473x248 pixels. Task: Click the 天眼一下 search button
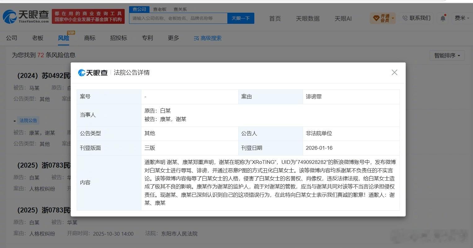pos(241,18)
